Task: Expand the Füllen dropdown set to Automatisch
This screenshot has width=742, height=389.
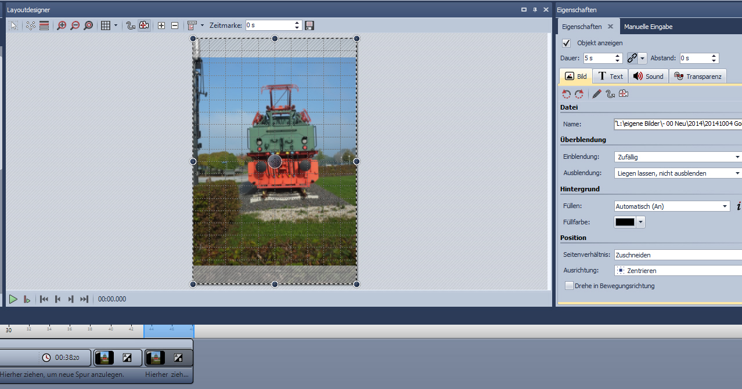Action: (672, 206)
